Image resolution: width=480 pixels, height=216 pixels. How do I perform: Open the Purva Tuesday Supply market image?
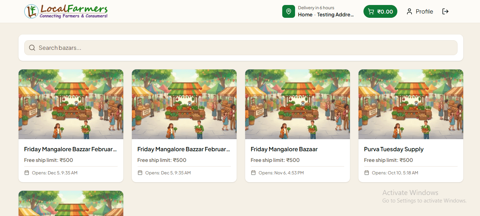pyautogui.click(x=411, y=104)
